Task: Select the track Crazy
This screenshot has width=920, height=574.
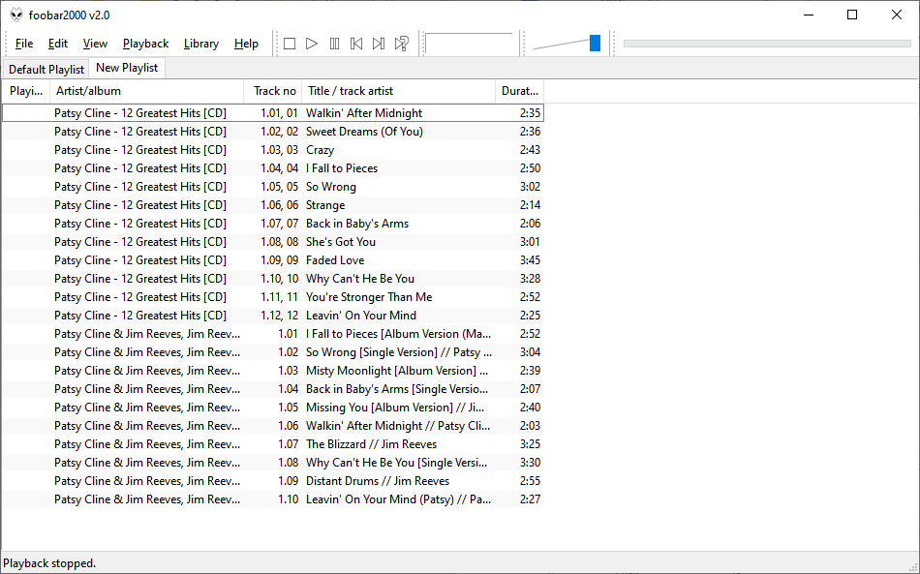Action: [x=320, y=150]
